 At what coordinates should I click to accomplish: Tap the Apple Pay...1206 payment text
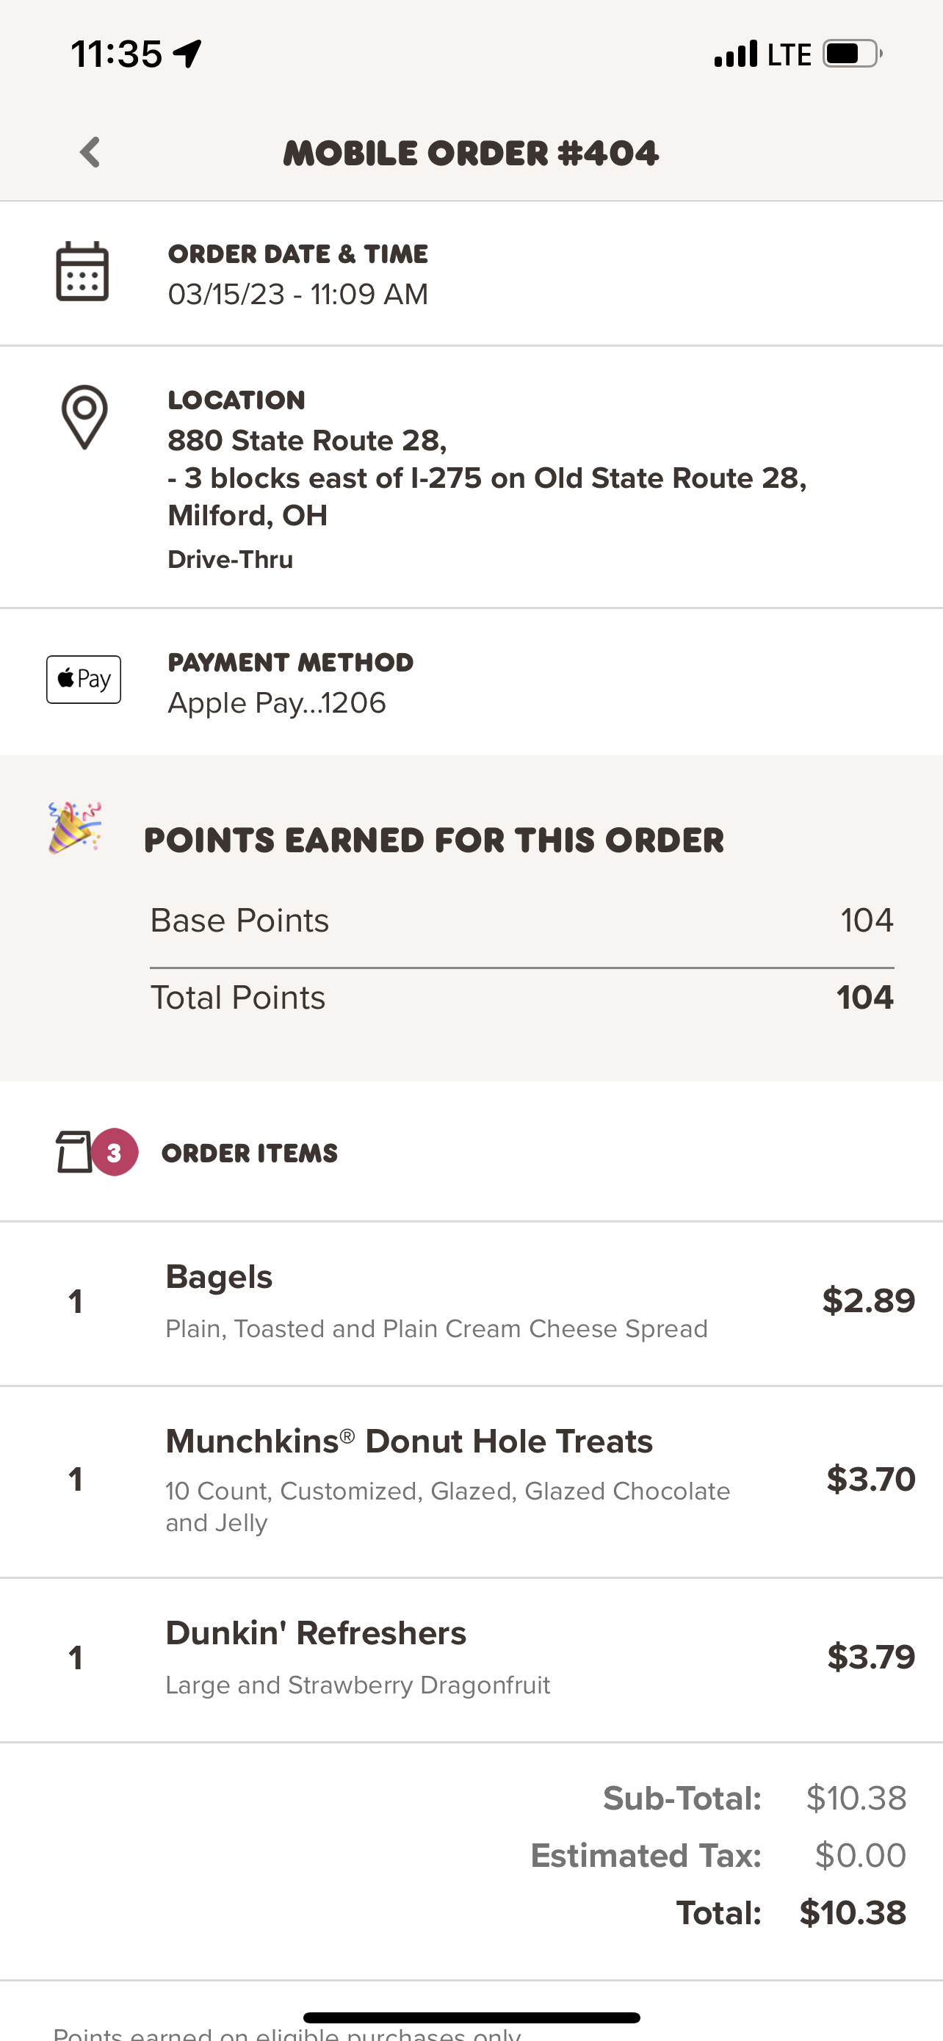pyautogui.click(x=277, y=703)
